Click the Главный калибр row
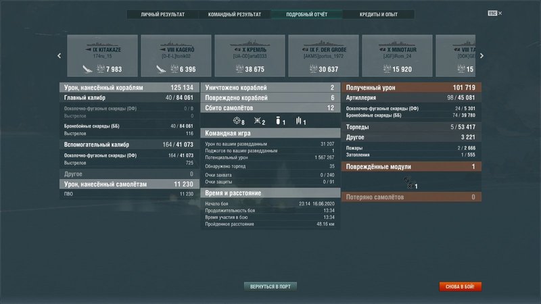541x304 pixels. coord(129,97)
